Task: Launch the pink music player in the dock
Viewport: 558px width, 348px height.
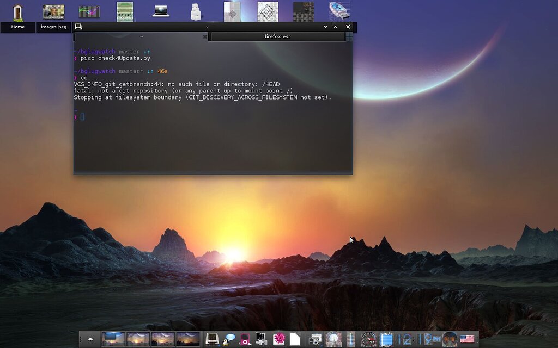Action: (244, 339)
